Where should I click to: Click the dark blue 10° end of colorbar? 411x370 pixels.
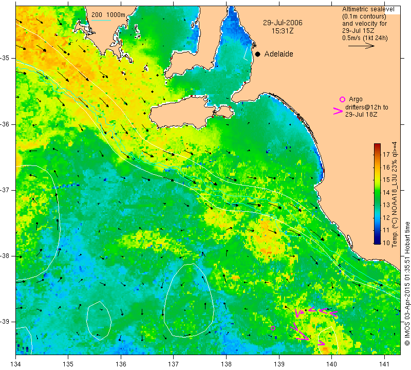[x=377, y=241]
